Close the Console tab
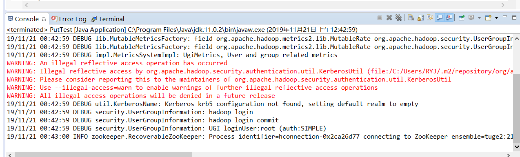 click(x=44, y=19)
